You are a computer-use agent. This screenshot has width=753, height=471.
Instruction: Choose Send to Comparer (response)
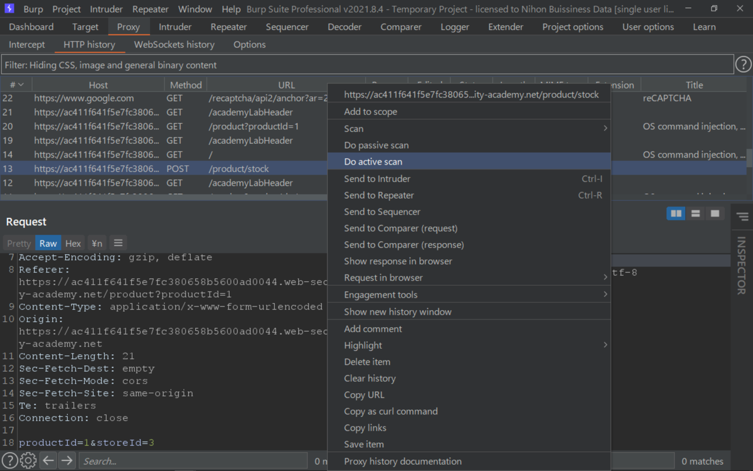[469, 244]
